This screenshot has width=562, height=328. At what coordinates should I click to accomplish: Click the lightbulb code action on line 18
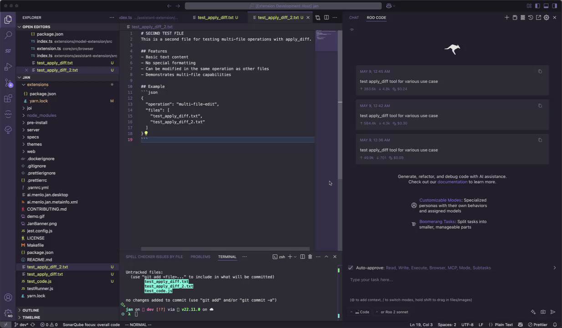(x=146, y=133)
